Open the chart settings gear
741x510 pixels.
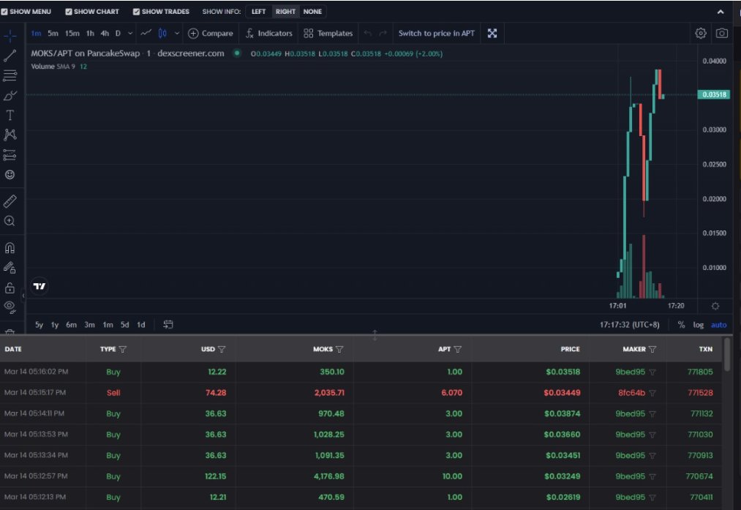[700, 33]
